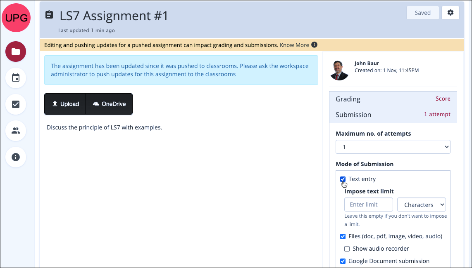Screen dimensions: 472x268
Task: Click the Upload button
Action: pos(65,104)
